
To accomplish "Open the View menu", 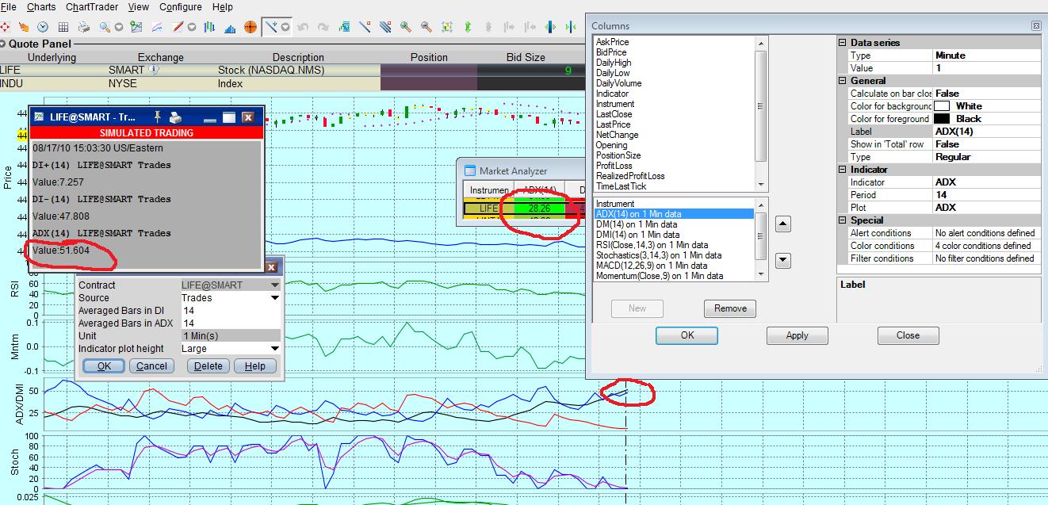I will tap(138, 6).
